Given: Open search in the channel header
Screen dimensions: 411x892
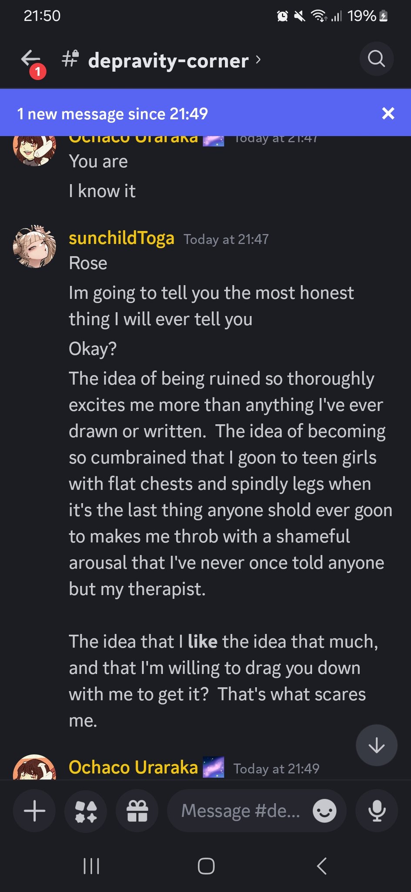Looking at the screenshot, I should 376,59.
